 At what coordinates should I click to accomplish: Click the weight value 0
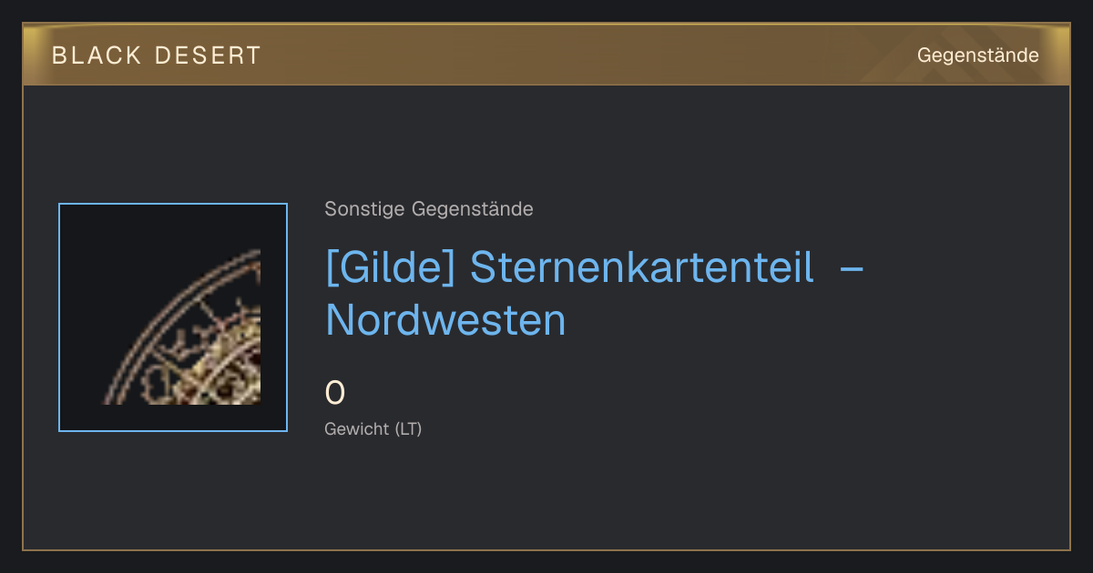(x=335, y=393)
